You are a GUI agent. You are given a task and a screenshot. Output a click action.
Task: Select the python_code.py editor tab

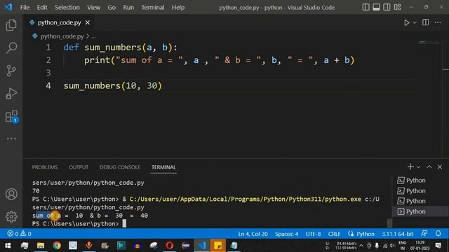59,22
